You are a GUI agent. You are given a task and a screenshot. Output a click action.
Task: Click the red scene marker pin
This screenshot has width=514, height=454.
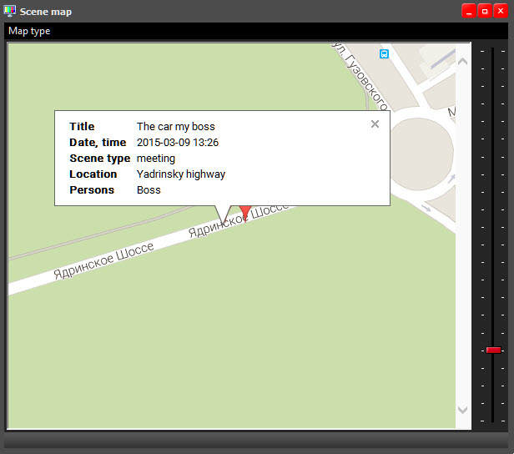(x=244, y=214)
